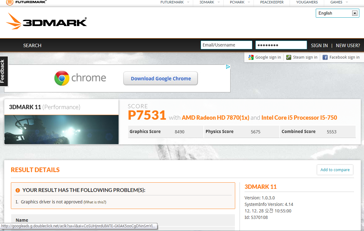Click the 'Id: 5370108' text
This screenshot has width=364, height=231.
(x=256, y=217)
